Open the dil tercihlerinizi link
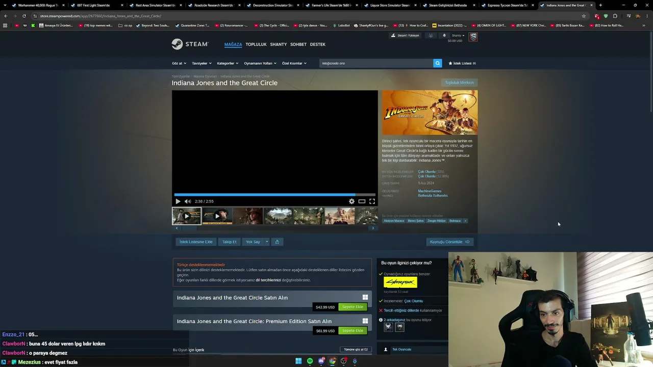This screenshot has height=367, width=653. pos(268,280)
